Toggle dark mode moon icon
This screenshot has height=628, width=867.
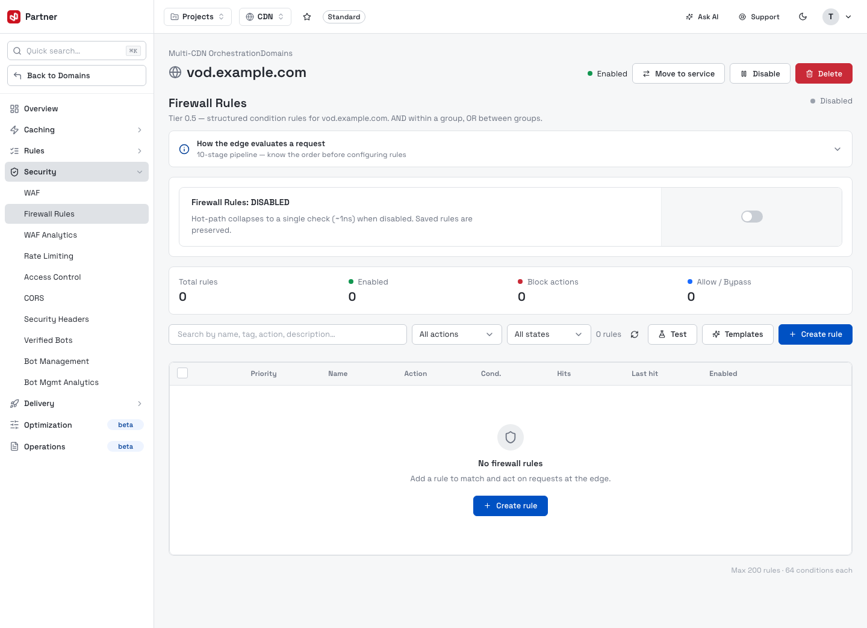pyautogui.click(x=803, y=17)
